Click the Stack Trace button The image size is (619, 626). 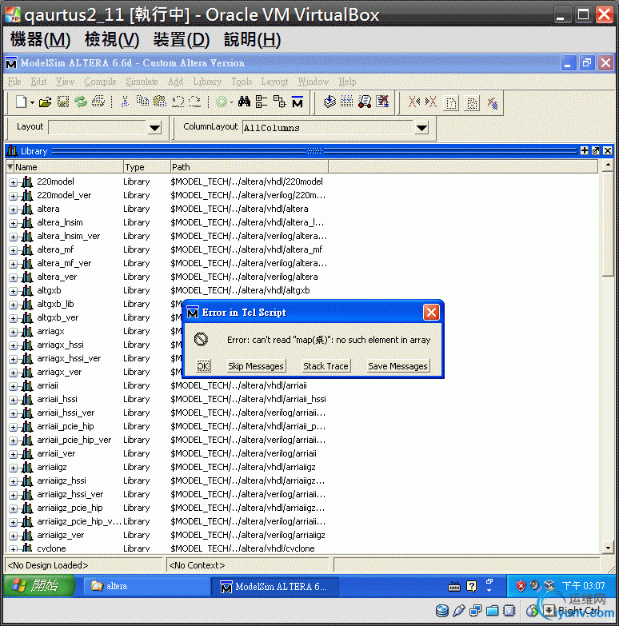pos(325,366)
